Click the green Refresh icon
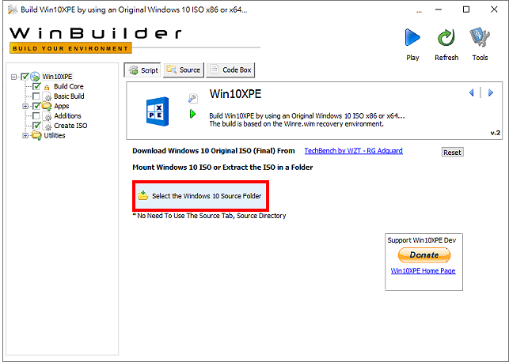This screenshot has height=362, width=509. [x=446, y=38]
